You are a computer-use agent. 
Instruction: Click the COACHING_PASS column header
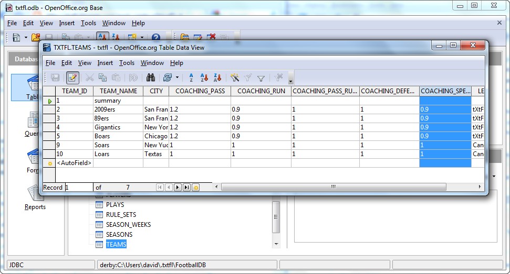pos(200,91)
